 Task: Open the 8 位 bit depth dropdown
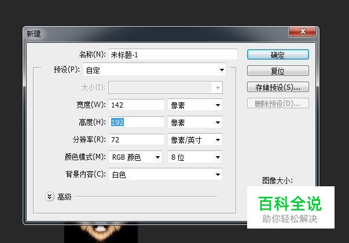click(x=195, y=157)
